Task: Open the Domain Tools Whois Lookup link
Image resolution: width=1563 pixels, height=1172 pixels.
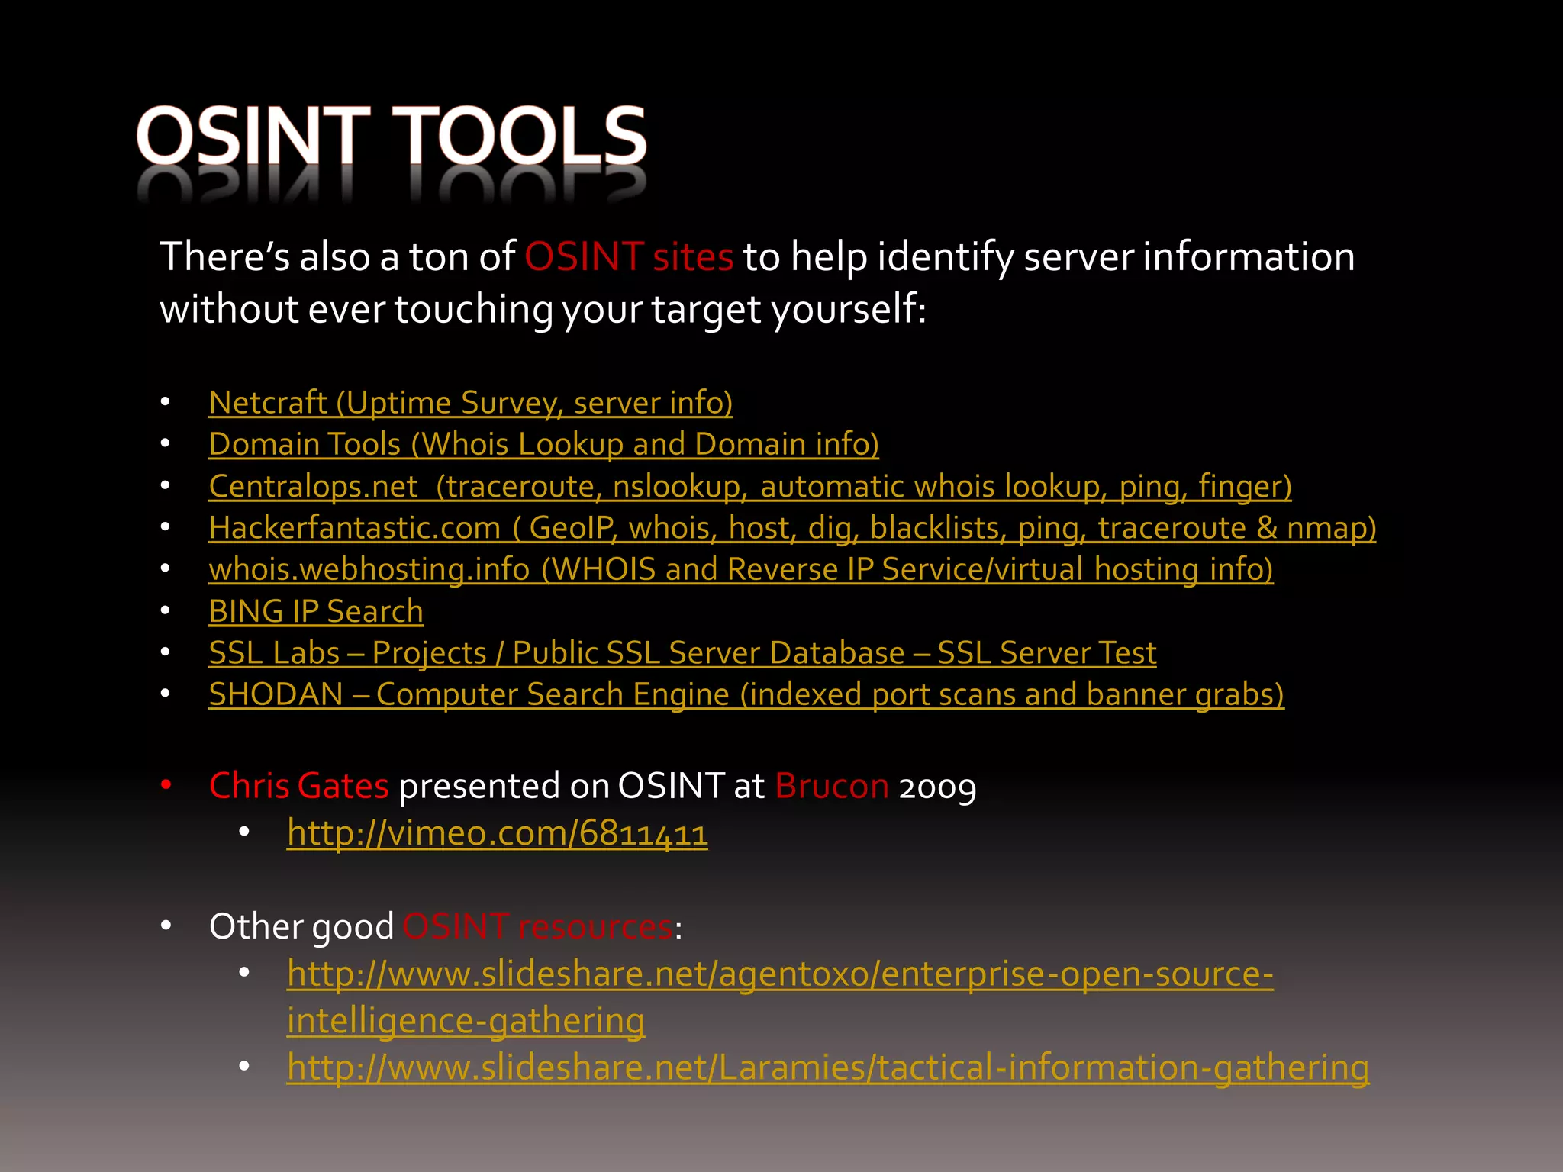Action: 543,444
